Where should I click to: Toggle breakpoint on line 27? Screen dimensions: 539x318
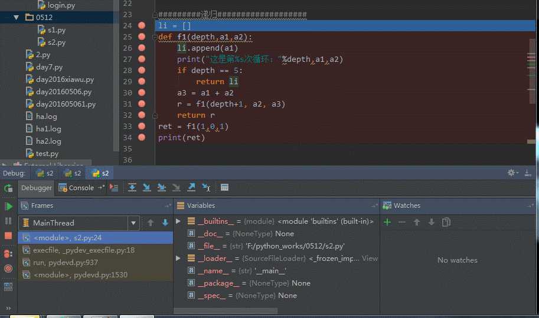[142, 59]
